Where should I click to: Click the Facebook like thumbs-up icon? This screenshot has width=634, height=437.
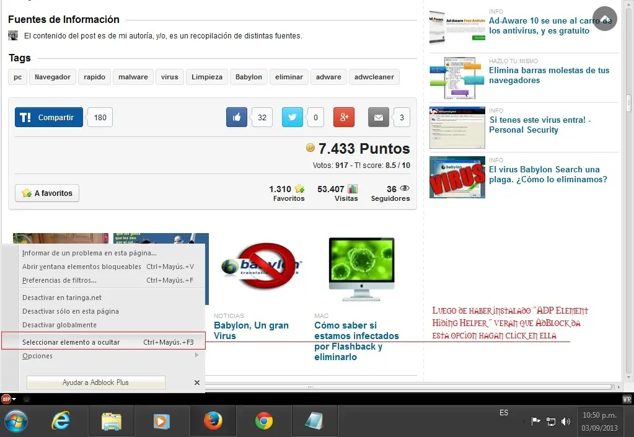237,117
